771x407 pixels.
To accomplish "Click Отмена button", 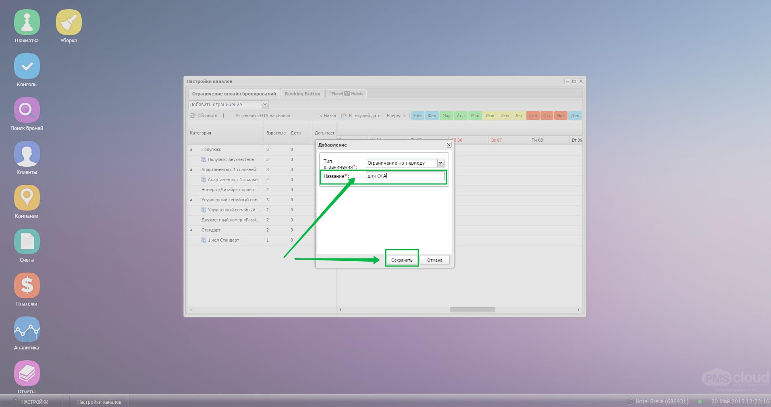I will tap(435, 260).
